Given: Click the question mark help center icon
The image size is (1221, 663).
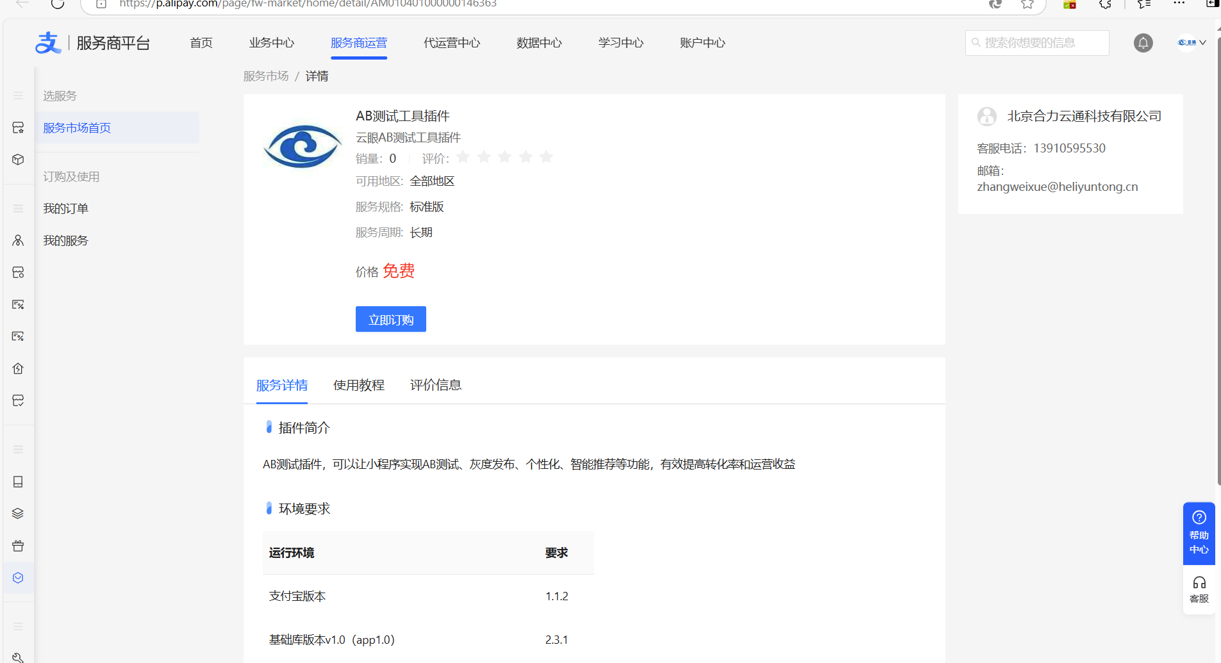Looking at the screenshot, I should point(1199,517).
